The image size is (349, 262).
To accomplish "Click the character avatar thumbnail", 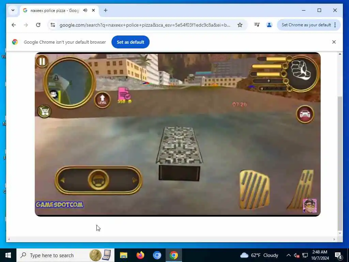I will (309, 205).
